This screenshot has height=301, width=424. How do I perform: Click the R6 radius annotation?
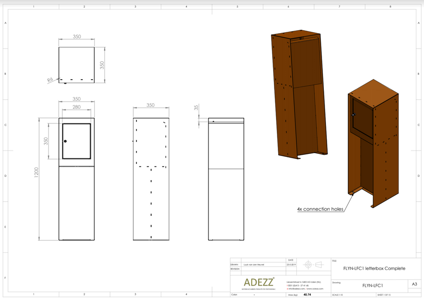pyautogui.click(x=50, y=80)
